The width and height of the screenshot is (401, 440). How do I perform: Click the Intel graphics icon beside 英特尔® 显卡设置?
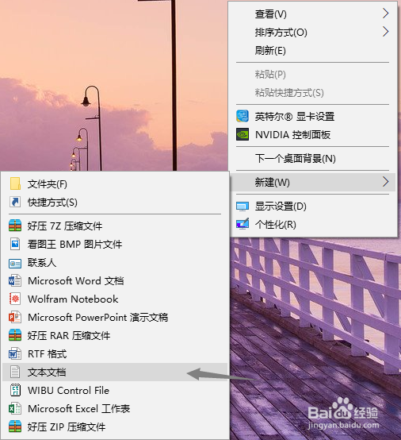tap(243, 116)
